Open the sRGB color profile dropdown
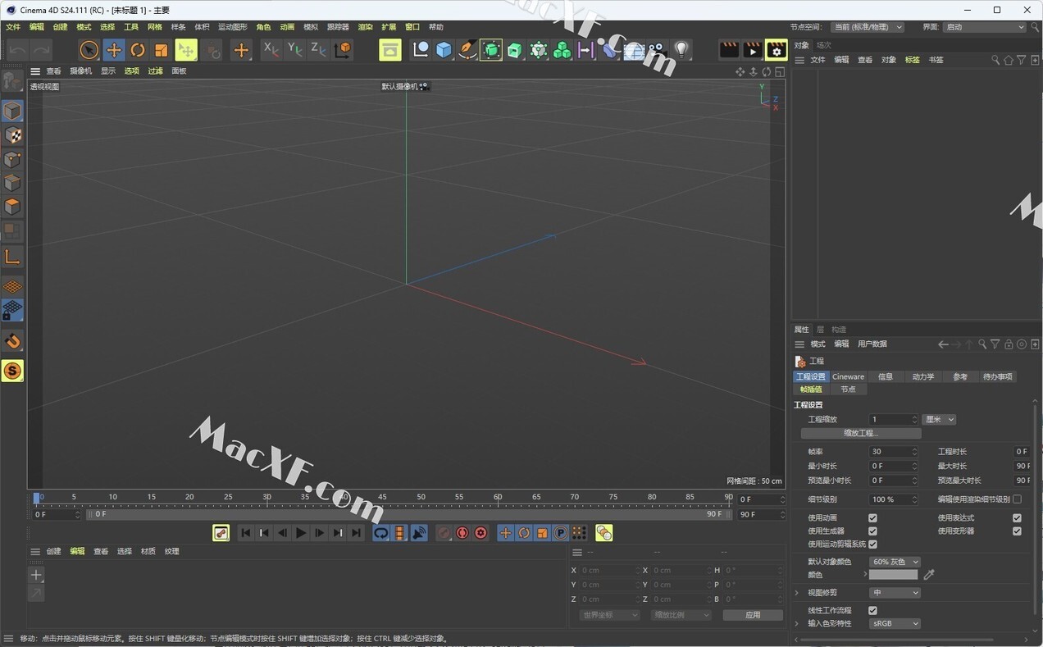The width and height of the screenshot is (1043, 647). [895, 624]
